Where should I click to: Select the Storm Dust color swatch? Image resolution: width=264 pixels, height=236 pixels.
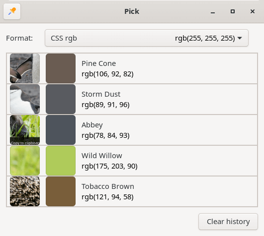click(61, 99)
